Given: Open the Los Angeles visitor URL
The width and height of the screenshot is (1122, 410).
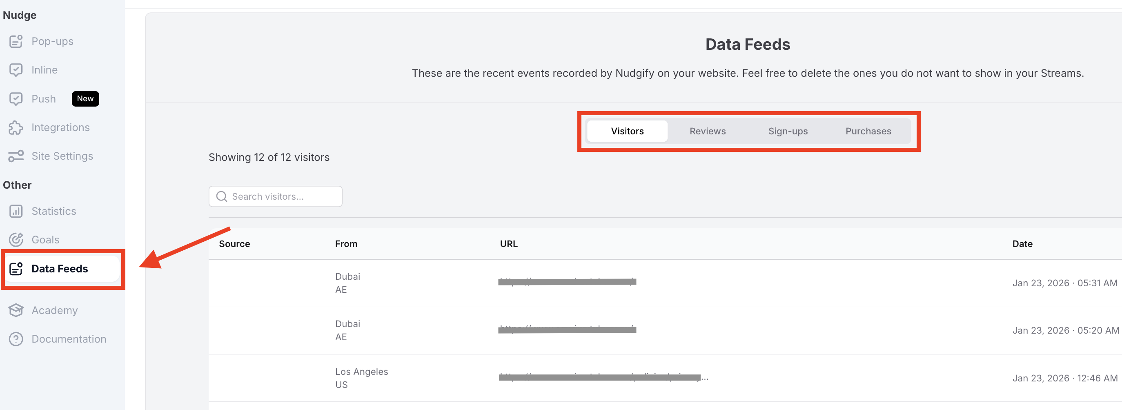Looking at the screenshot, I should coord(601,377).
